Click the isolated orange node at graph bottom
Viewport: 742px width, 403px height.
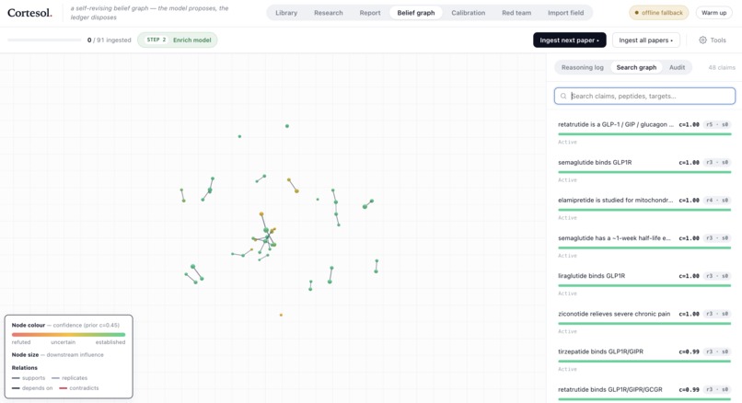tap(281, 315)
